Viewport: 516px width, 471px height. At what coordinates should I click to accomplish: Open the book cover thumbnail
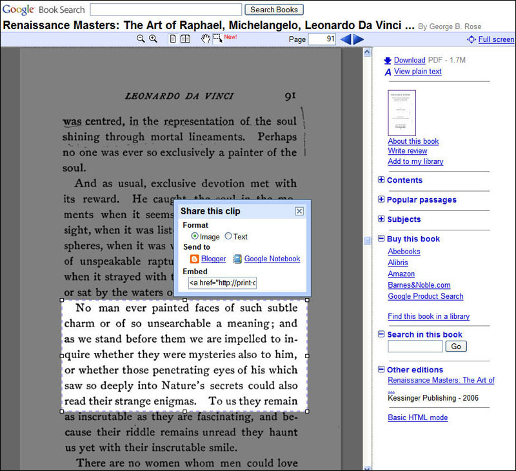click(401, 112)
